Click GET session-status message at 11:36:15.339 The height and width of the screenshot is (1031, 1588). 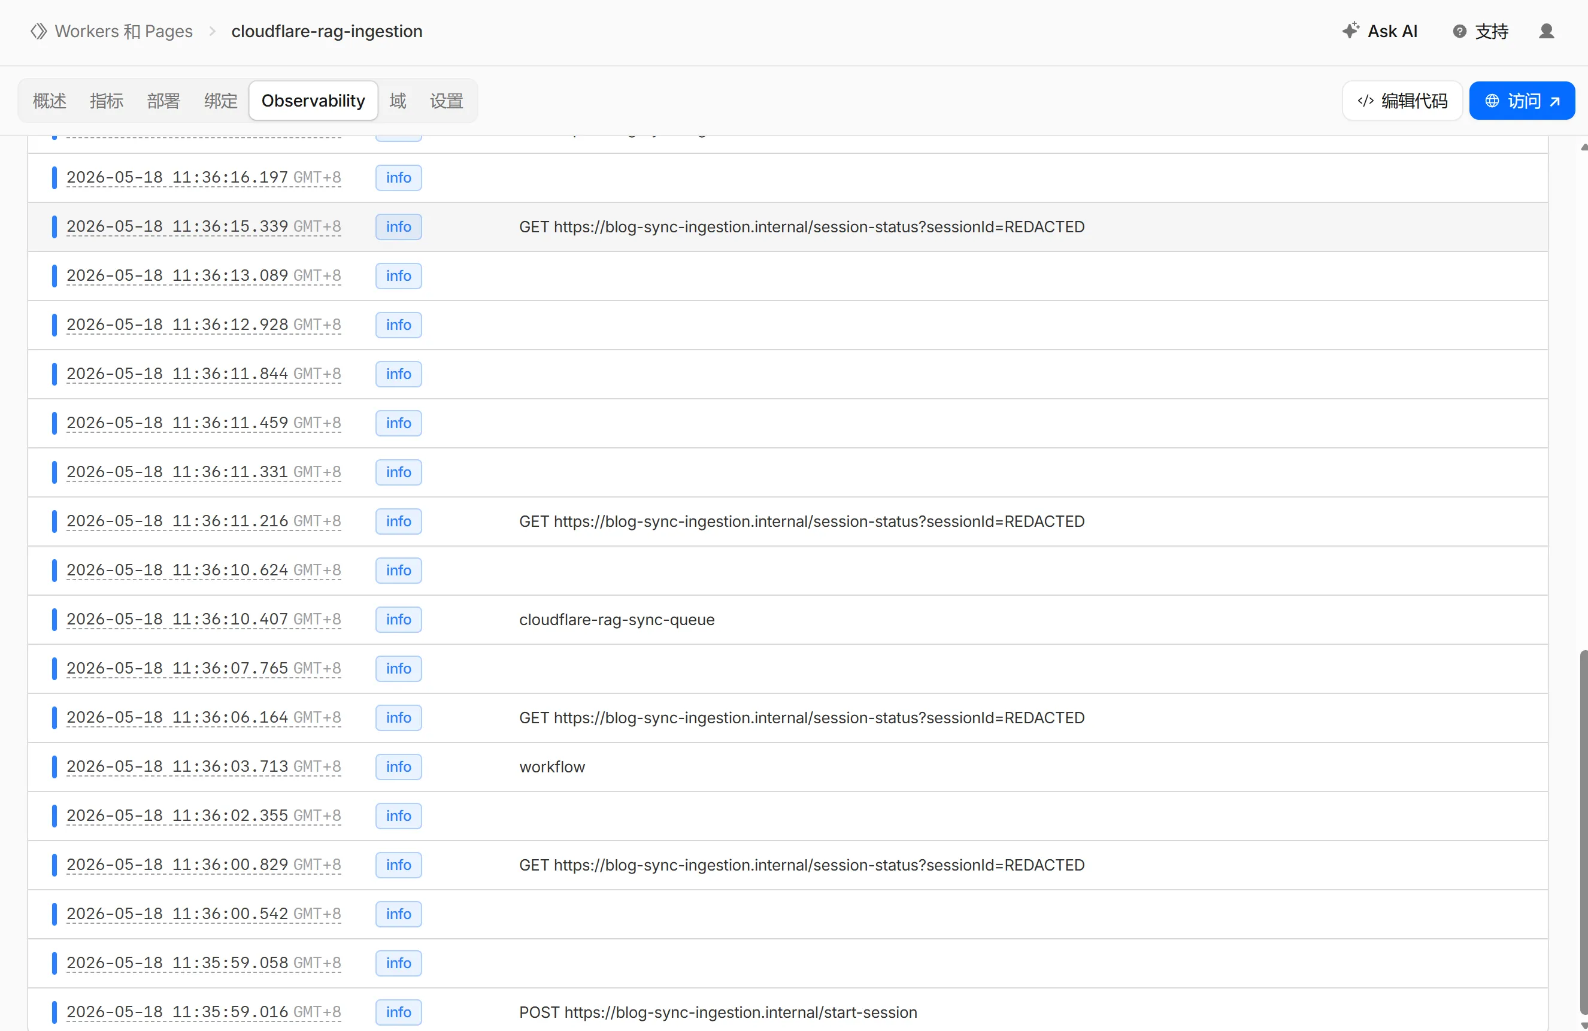802,227
